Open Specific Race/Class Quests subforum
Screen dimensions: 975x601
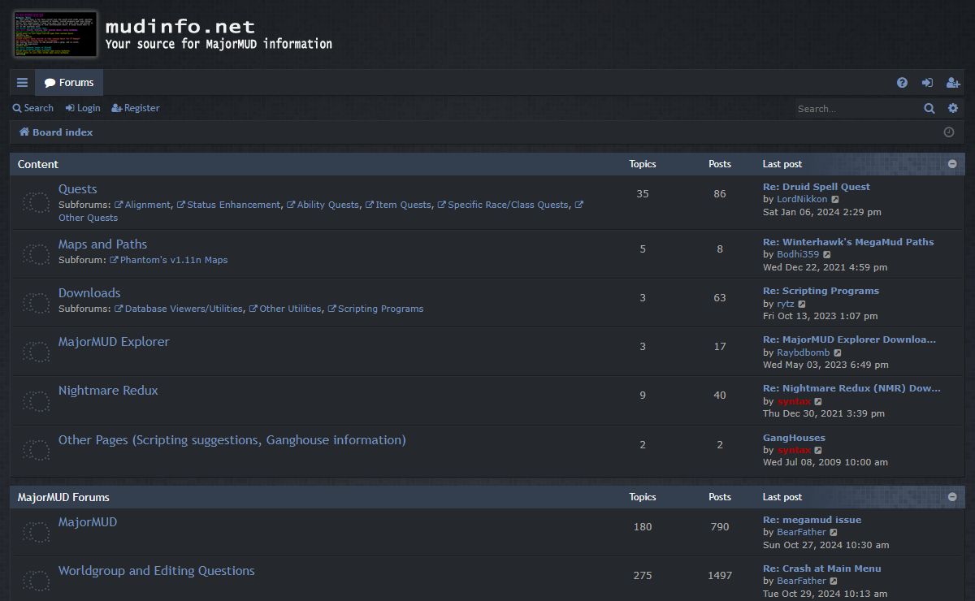503,205
